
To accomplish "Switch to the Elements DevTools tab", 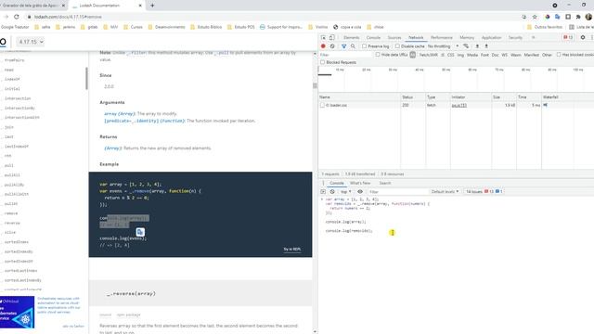I will pyautogui.click(x=351, y=37).
